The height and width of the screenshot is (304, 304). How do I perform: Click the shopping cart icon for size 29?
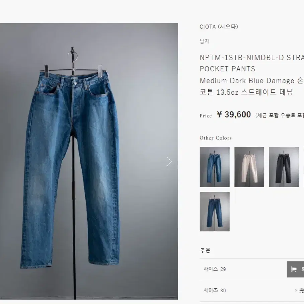pyautogui.click(x=294, y=269)
